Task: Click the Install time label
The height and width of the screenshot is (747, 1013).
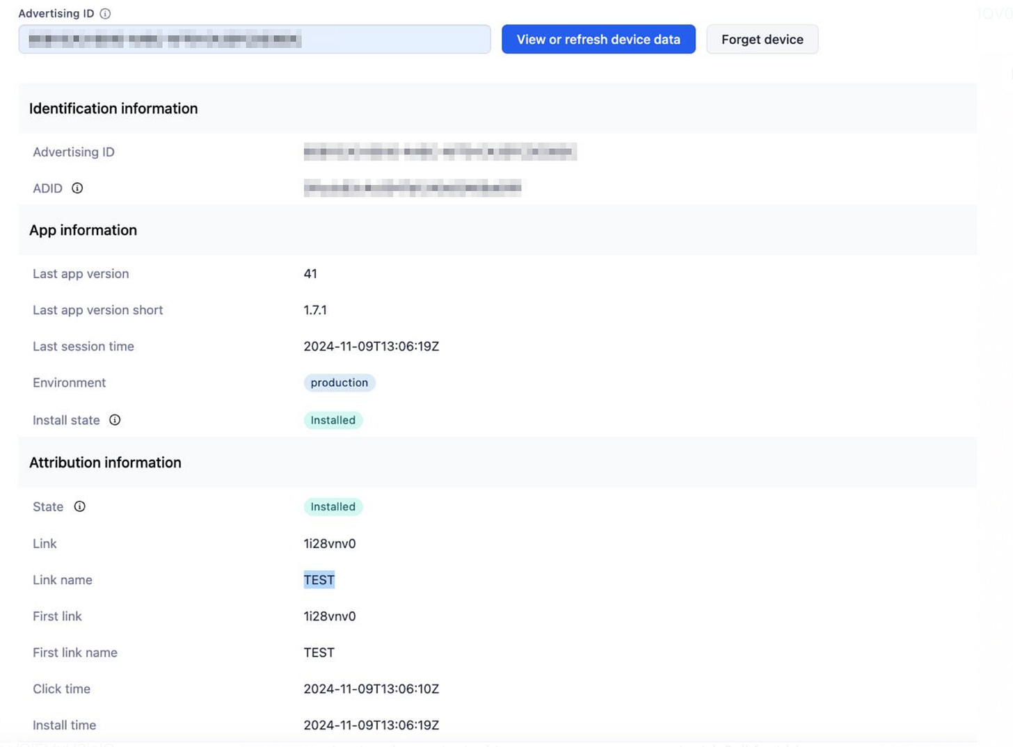Action: (65, 725)
